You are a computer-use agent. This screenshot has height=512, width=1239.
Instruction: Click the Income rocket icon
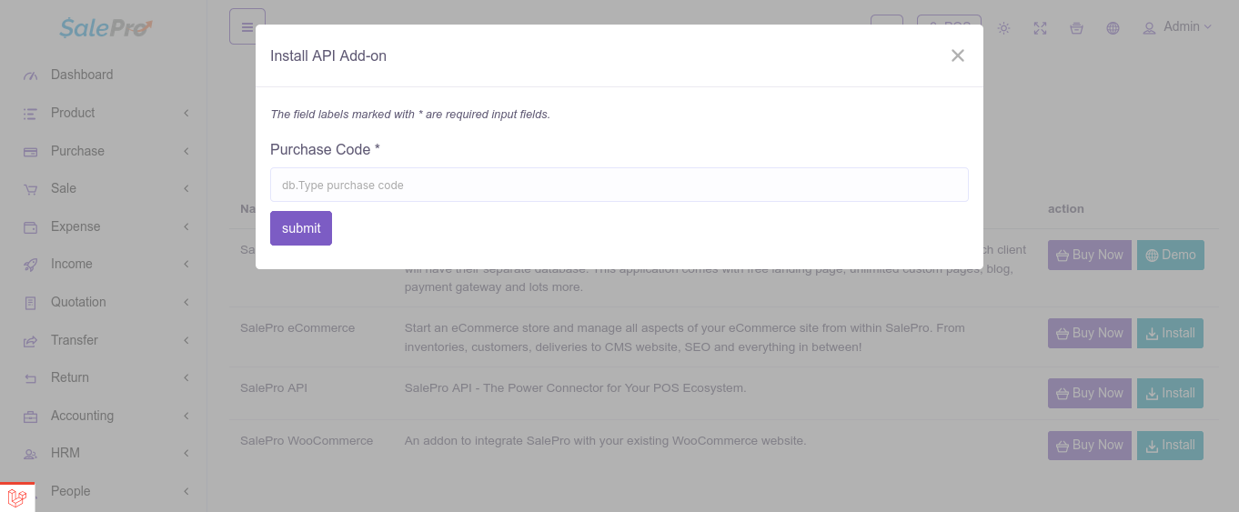coord(31,265)
